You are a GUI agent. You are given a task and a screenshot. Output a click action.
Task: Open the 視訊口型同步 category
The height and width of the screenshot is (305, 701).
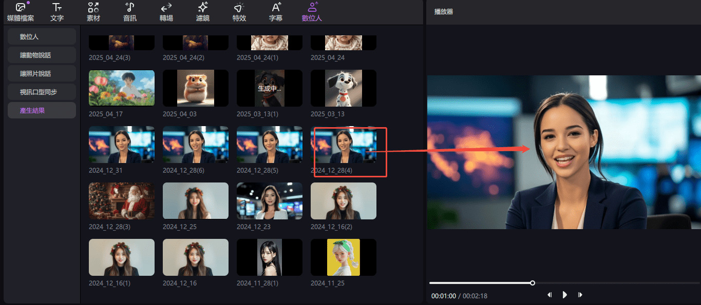[x=42, y=92]
